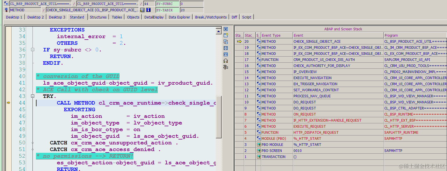This screenshot has height=171, width=447.
Task: Click the blue info icon in header
Action: 149,10
